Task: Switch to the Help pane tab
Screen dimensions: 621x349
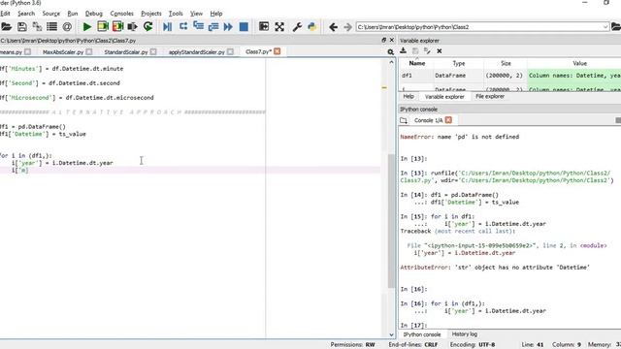Action: tap(409, 97)
